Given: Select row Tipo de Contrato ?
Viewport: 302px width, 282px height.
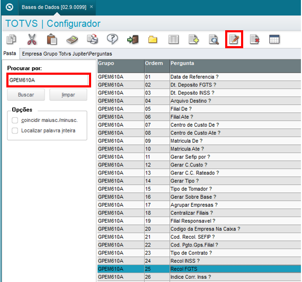Looking at the screenshot, I should click(199, 253).
